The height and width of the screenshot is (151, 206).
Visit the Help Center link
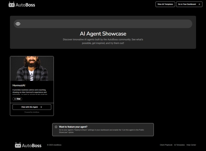tap(191, 145)
